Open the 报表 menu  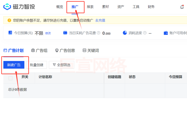point(90,7)
